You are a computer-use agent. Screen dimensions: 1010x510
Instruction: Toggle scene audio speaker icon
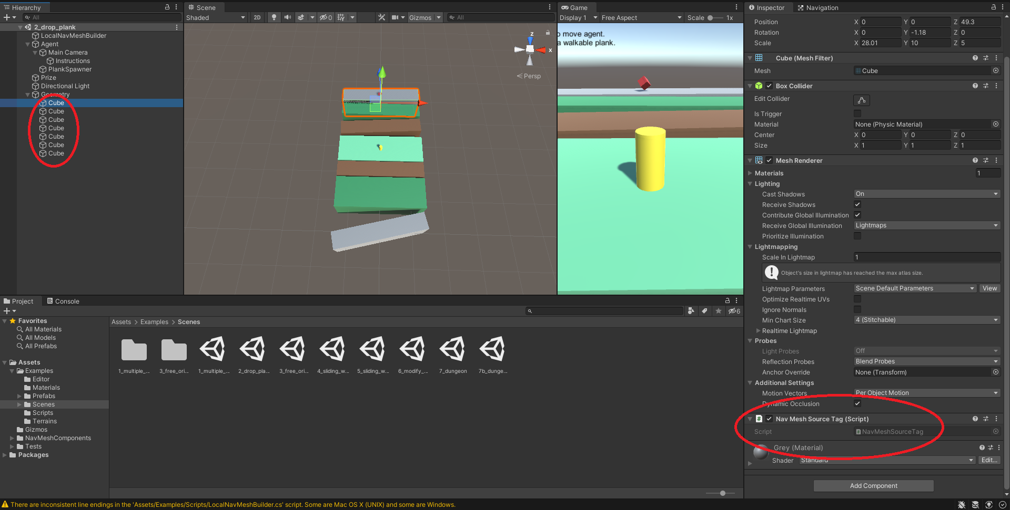(x=287, y=17)
